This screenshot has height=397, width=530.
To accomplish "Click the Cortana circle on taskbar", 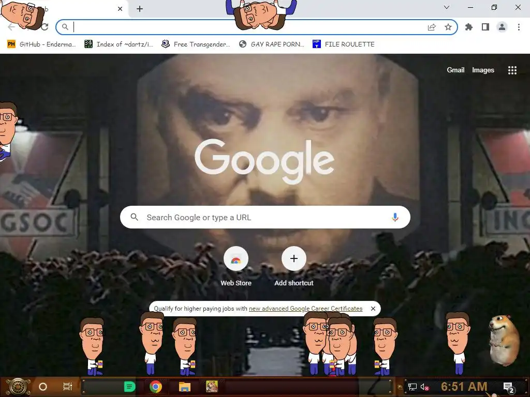I will [43, 387].
